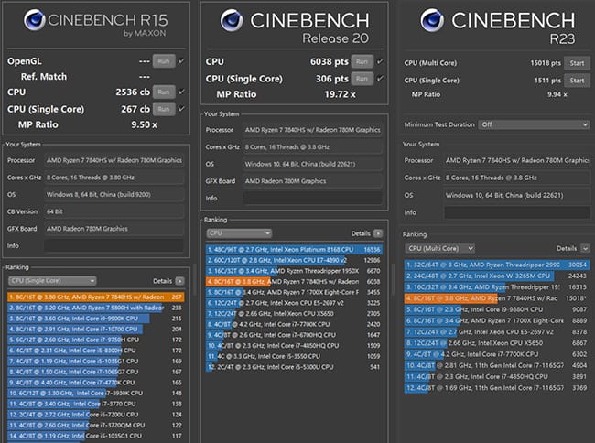Toggle the CPU checkbox in Release 20
Screen dimensions: 595x443
[x=380, y=61]
